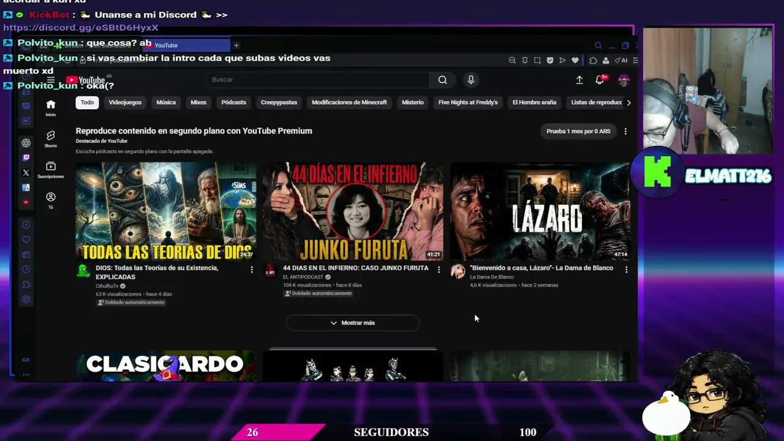Expand the list with Mostrar más

[353, 323]
